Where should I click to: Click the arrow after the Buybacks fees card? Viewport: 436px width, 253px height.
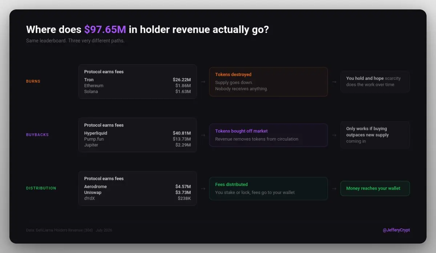(x=203, y=135)
